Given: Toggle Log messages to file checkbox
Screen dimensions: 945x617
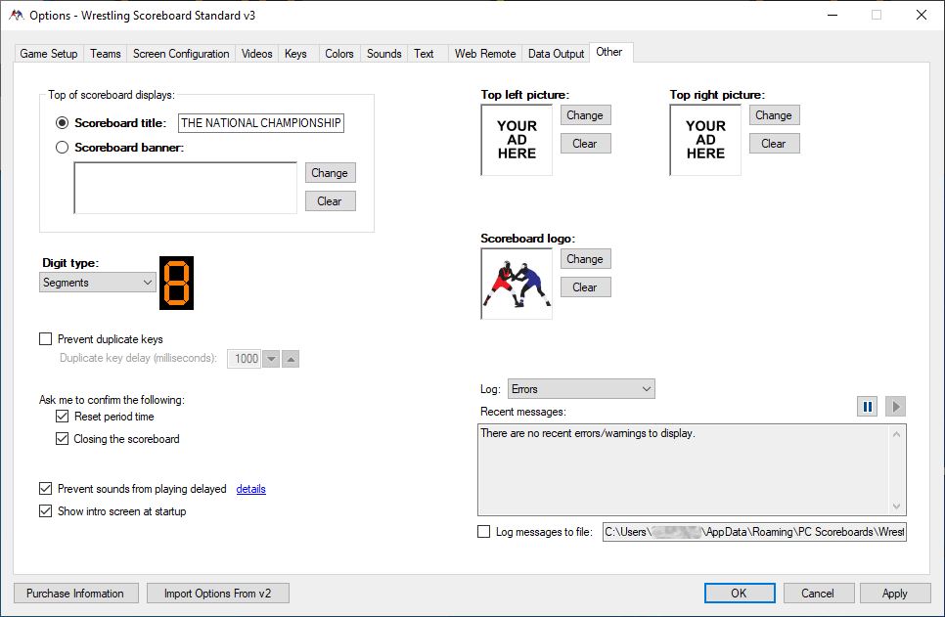Looking at the screenshot, I should tap(484, 532).
